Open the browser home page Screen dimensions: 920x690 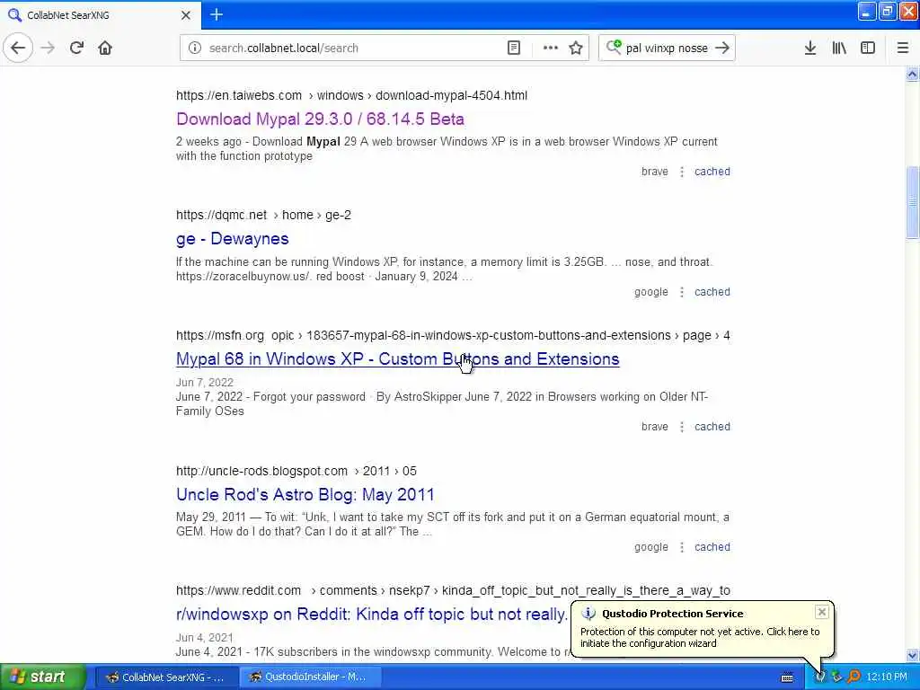tap(105, 49)
